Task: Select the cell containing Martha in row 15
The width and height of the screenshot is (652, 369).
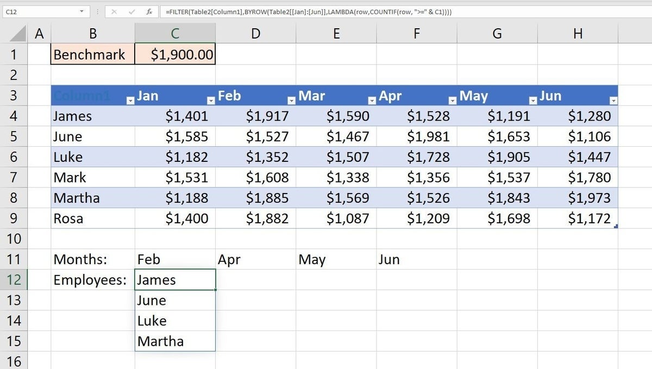Action: (x=175, y=341)
